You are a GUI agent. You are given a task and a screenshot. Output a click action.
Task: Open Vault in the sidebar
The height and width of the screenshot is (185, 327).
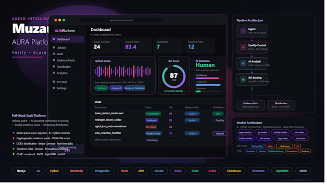point(60,54)
